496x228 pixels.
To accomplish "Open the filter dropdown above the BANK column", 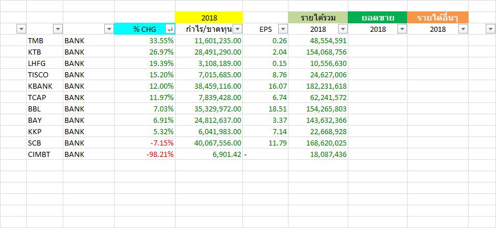I will coord(109,29).
